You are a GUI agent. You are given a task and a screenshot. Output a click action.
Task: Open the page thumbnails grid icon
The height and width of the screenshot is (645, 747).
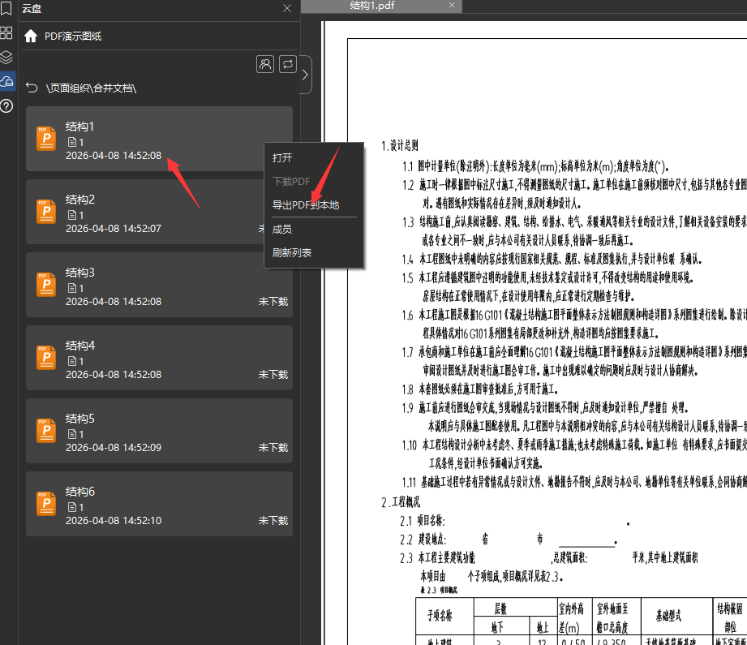[6, 33]
